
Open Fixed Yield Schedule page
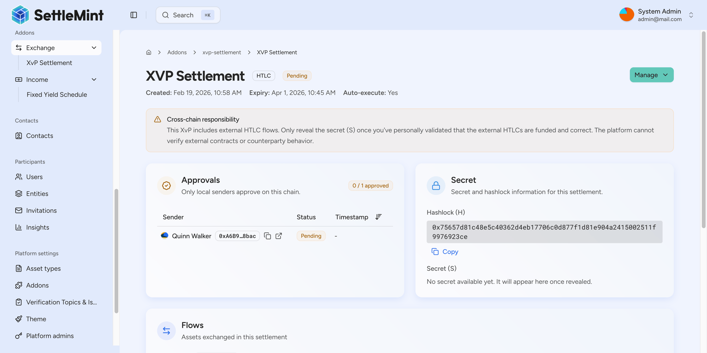pyautogui.click(x=57, y=94)
